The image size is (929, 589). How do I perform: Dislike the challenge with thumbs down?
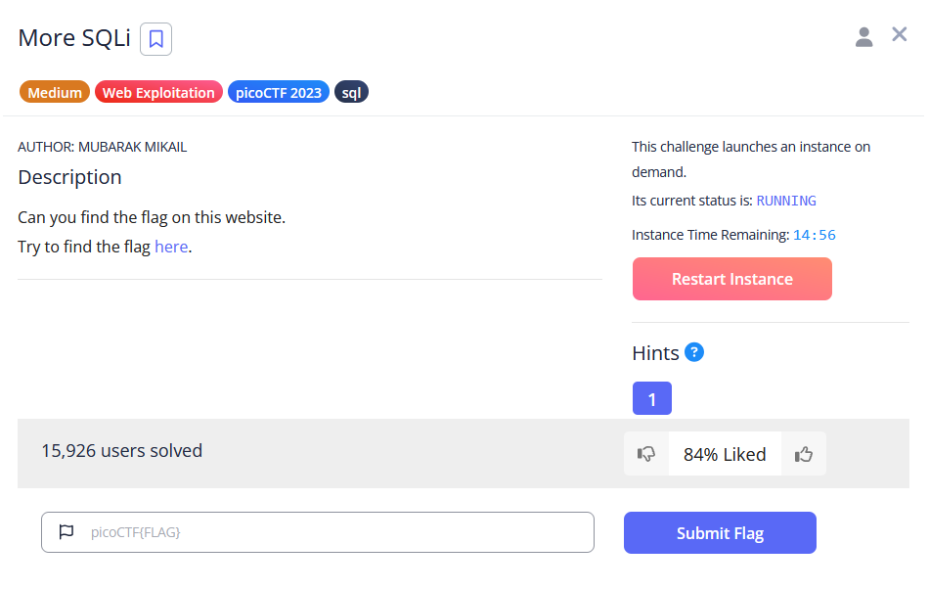coord(646,454)
